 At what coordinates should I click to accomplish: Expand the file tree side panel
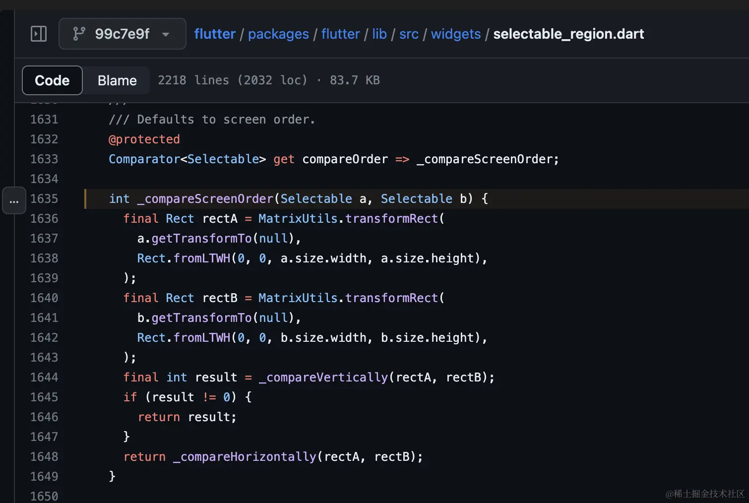coord(39,34)
